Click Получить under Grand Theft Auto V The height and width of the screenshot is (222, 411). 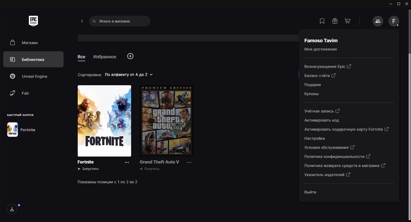[x=150, y=169]
